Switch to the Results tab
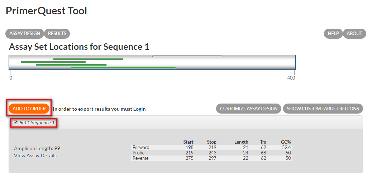The width and height of the screenshot is (368, 177). (57, 34)
